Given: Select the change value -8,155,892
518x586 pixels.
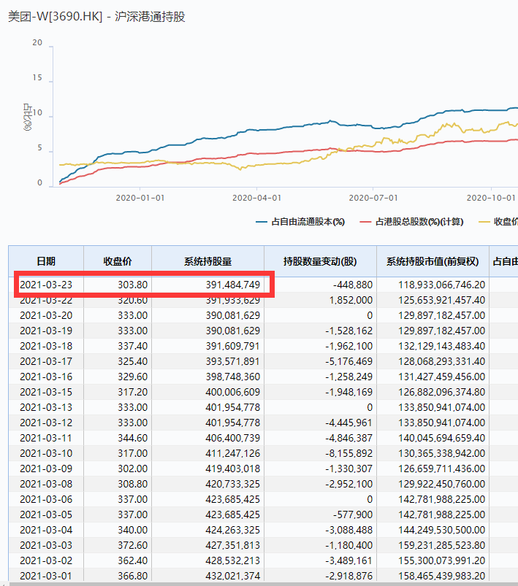Looking at the screenshot, I should (x=348, y=453).
